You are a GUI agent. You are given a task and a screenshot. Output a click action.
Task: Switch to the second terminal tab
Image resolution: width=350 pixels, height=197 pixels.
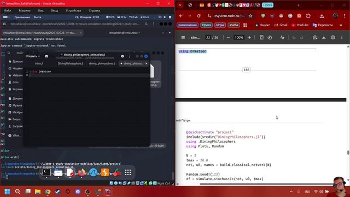[x=124, y=33]
